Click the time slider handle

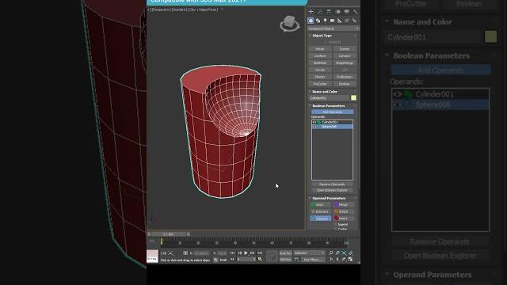tap(168, 234)
